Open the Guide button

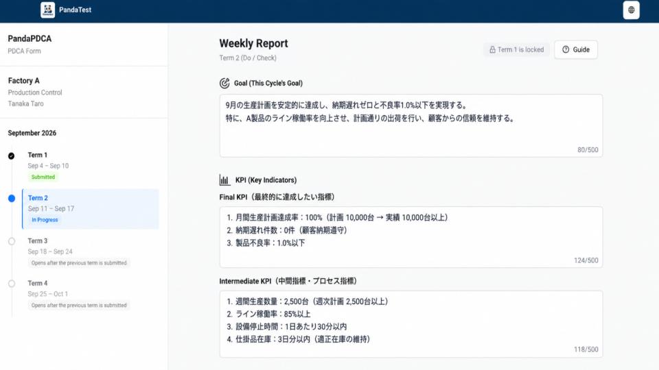coord(575,49)
